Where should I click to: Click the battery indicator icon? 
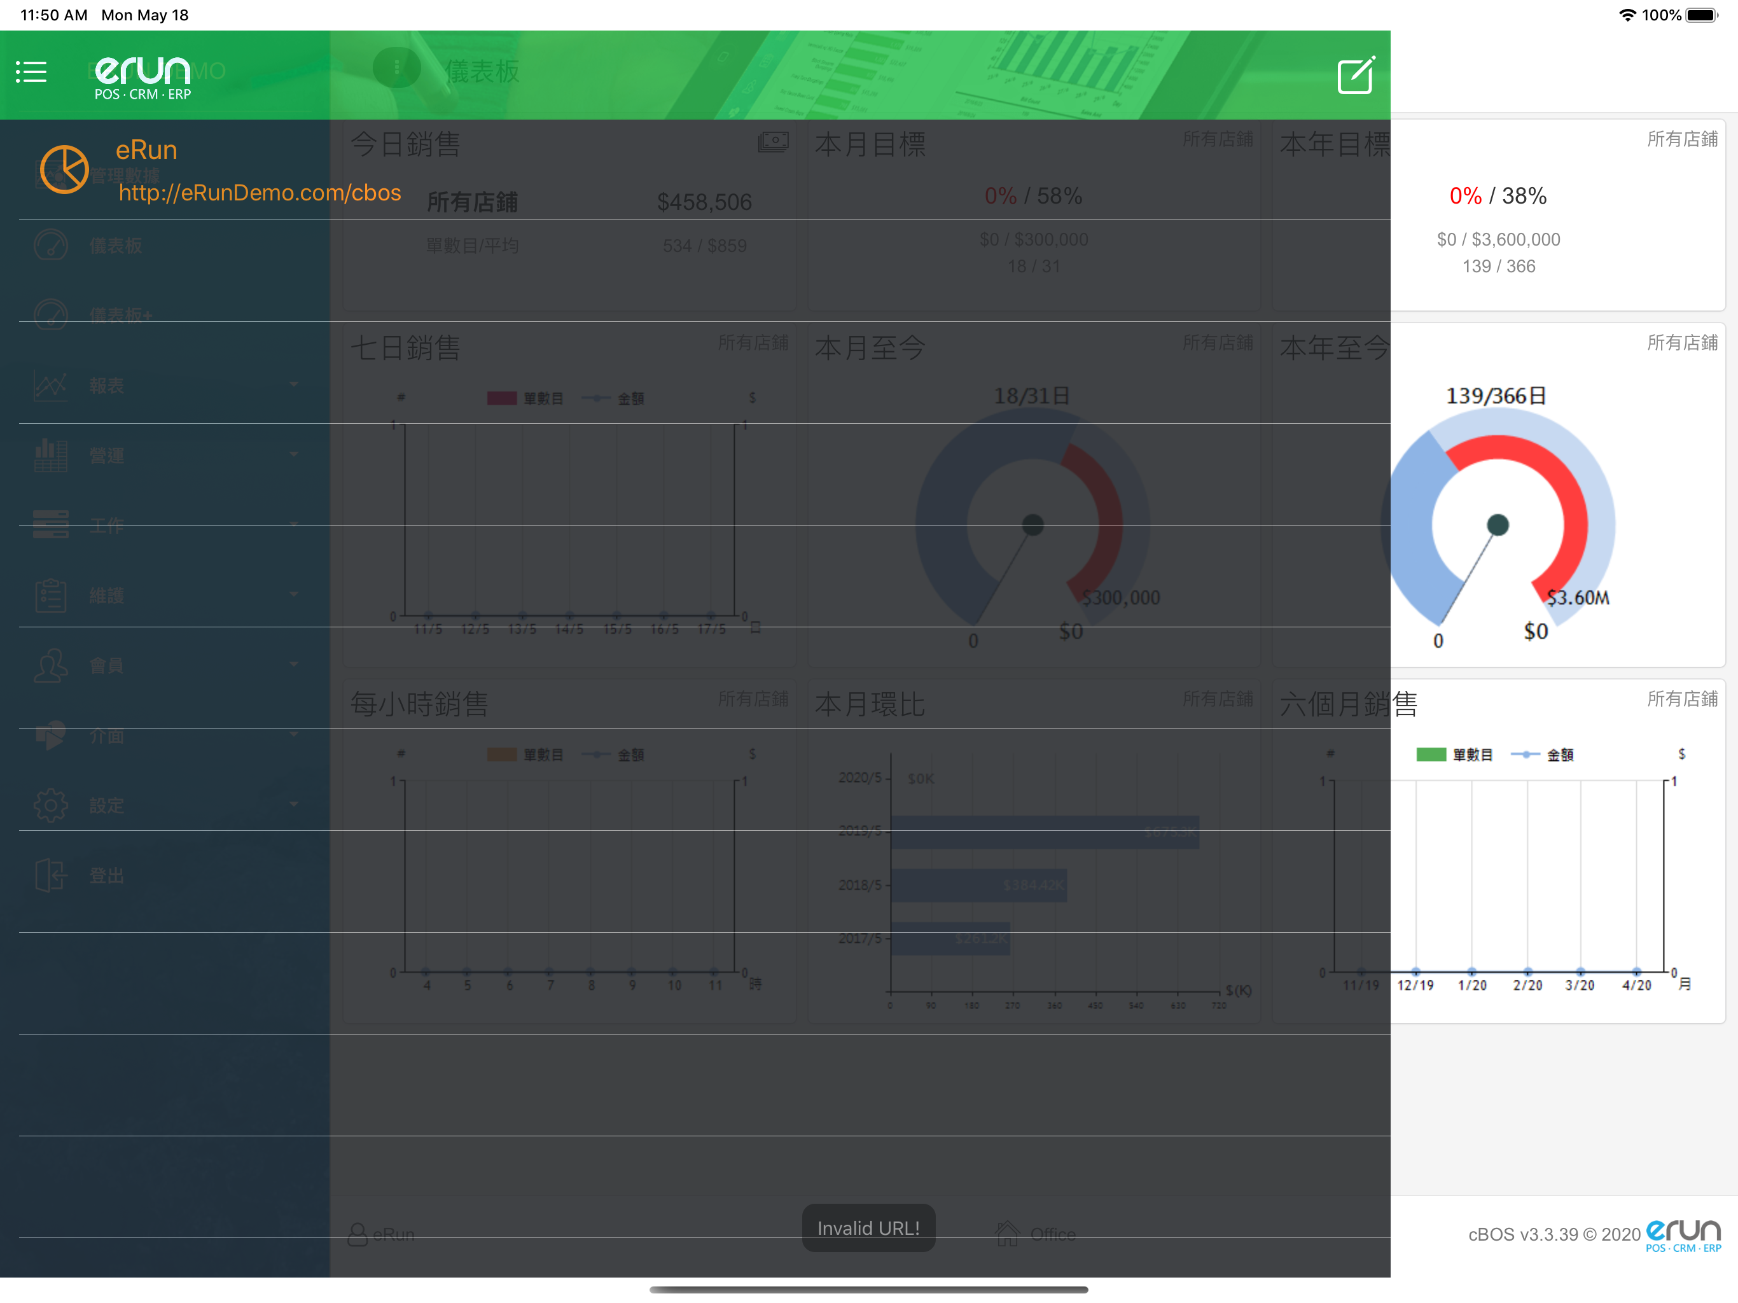1702,15
